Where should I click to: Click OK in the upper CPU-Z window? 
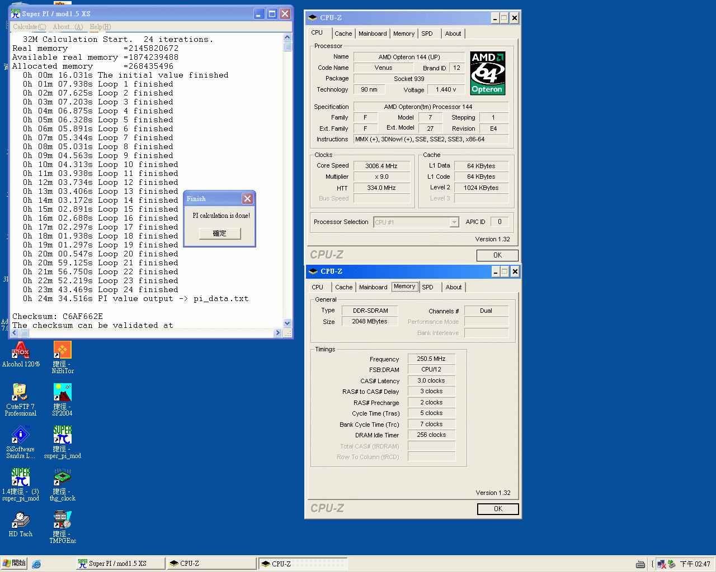click(497, 255)
